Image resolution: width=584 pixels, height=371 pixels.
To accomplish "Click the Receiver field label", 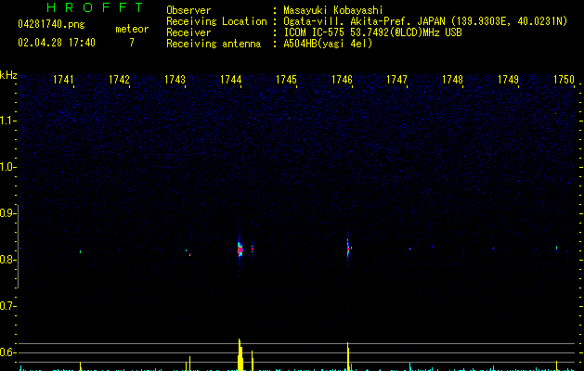I will click(x=188, y=32).
